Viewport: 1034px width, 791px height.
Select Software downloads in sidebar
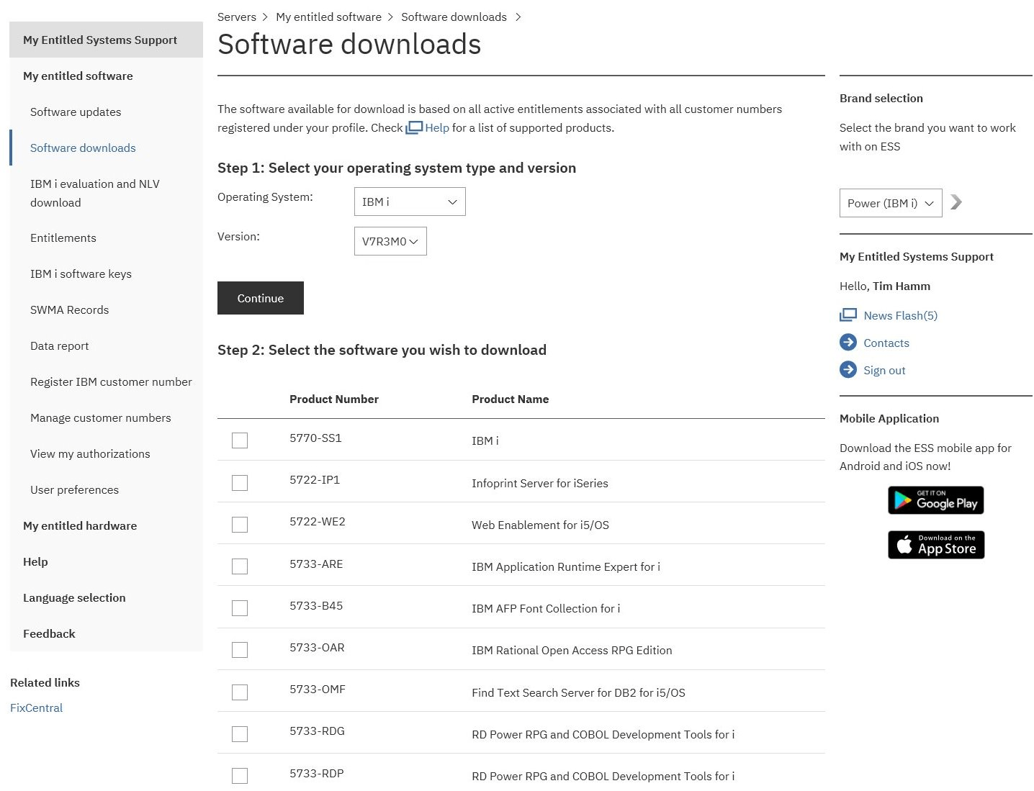pos(83,148)
